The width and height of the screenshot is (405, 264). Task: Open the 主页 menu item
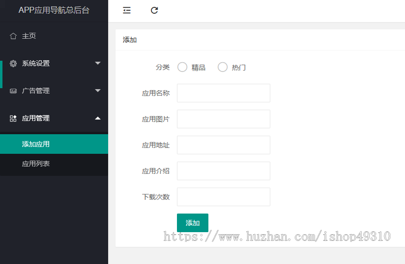(x=54, y=36)
